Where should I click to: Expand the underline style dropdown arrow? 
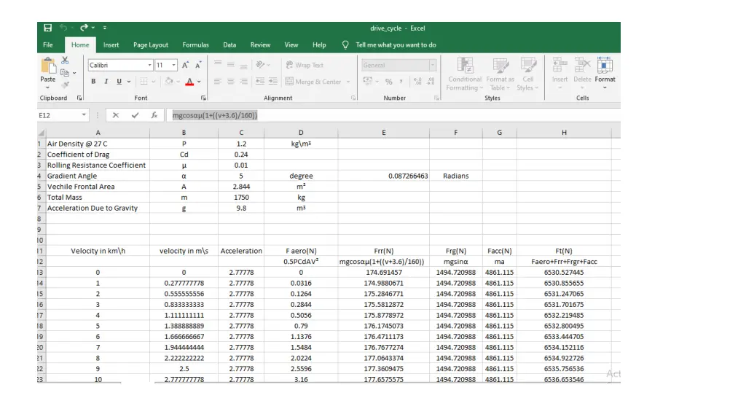(128, 82)
